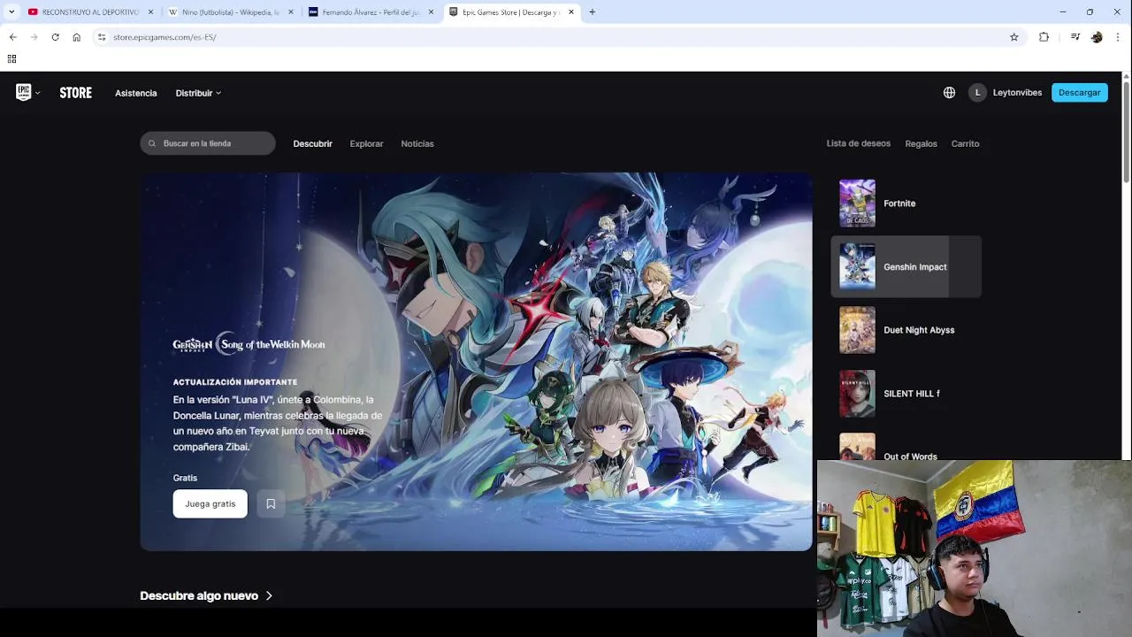
Task: Open the Asistencia page
Action: pos(135,93)
